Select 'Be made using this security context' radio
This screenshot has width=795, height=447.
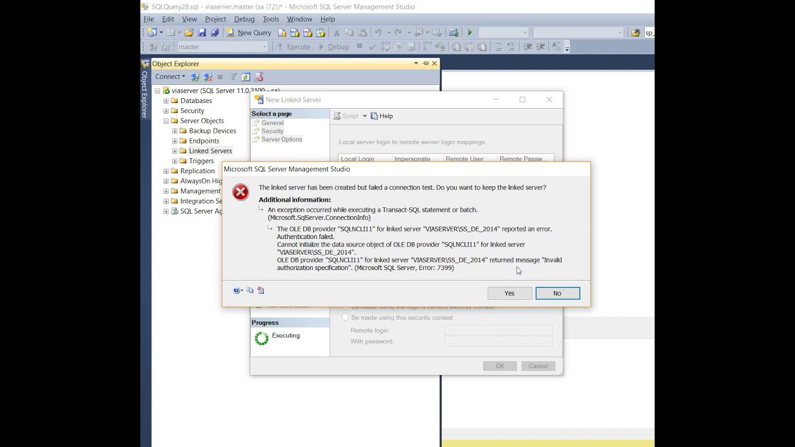345,317
